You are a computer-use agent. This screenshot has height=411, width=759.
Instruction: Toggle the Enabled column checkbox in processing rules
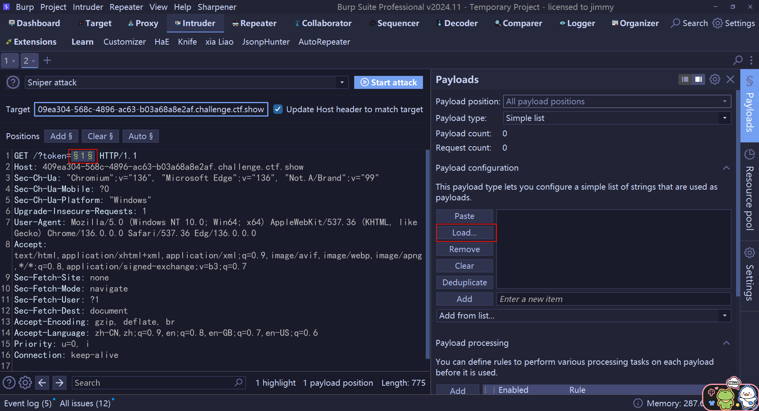coord(489,390)
